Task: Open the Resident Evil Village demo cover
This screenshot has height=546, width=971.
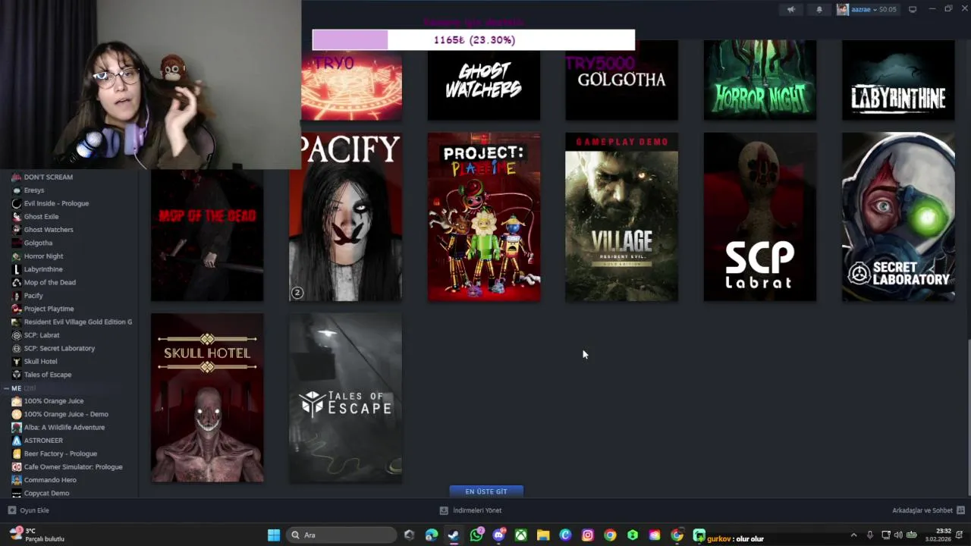Action: pyautogui.click(x=621, y=217)
